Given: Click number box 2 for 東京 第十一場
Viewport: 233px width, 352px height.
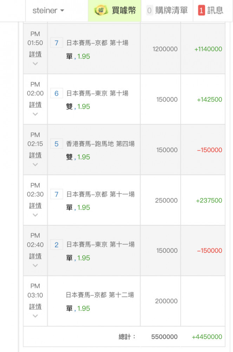Looking at the screenshot, I should coord(57,245).
